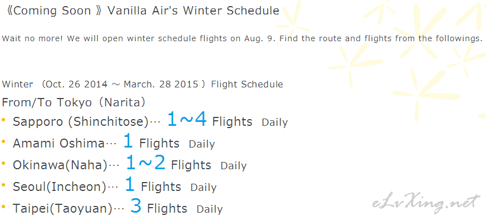Click the 'Wait no more!' announcement sentence

coord(242,39)
